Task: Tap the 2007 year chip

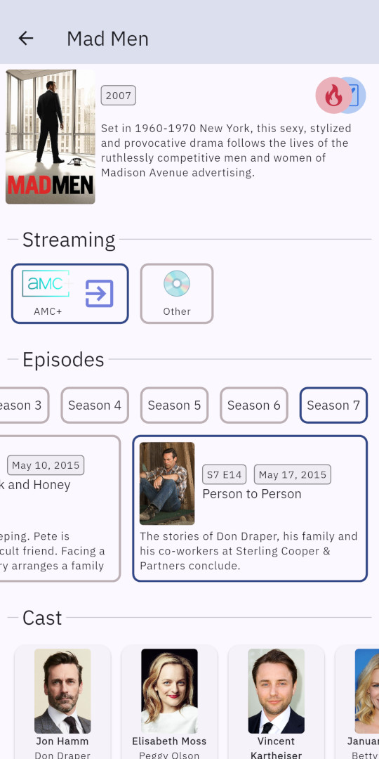Action: [119, 96]
